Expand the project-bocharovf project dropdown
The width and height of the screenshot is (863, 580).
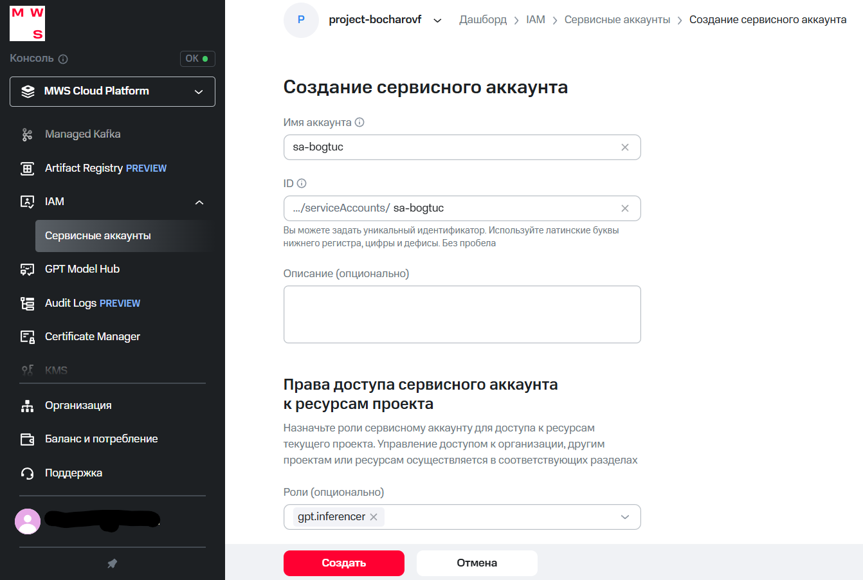click(437, 21)
